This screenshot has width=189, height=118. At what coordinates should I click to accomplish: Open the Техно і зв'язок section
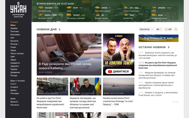[x=17, y=53]
